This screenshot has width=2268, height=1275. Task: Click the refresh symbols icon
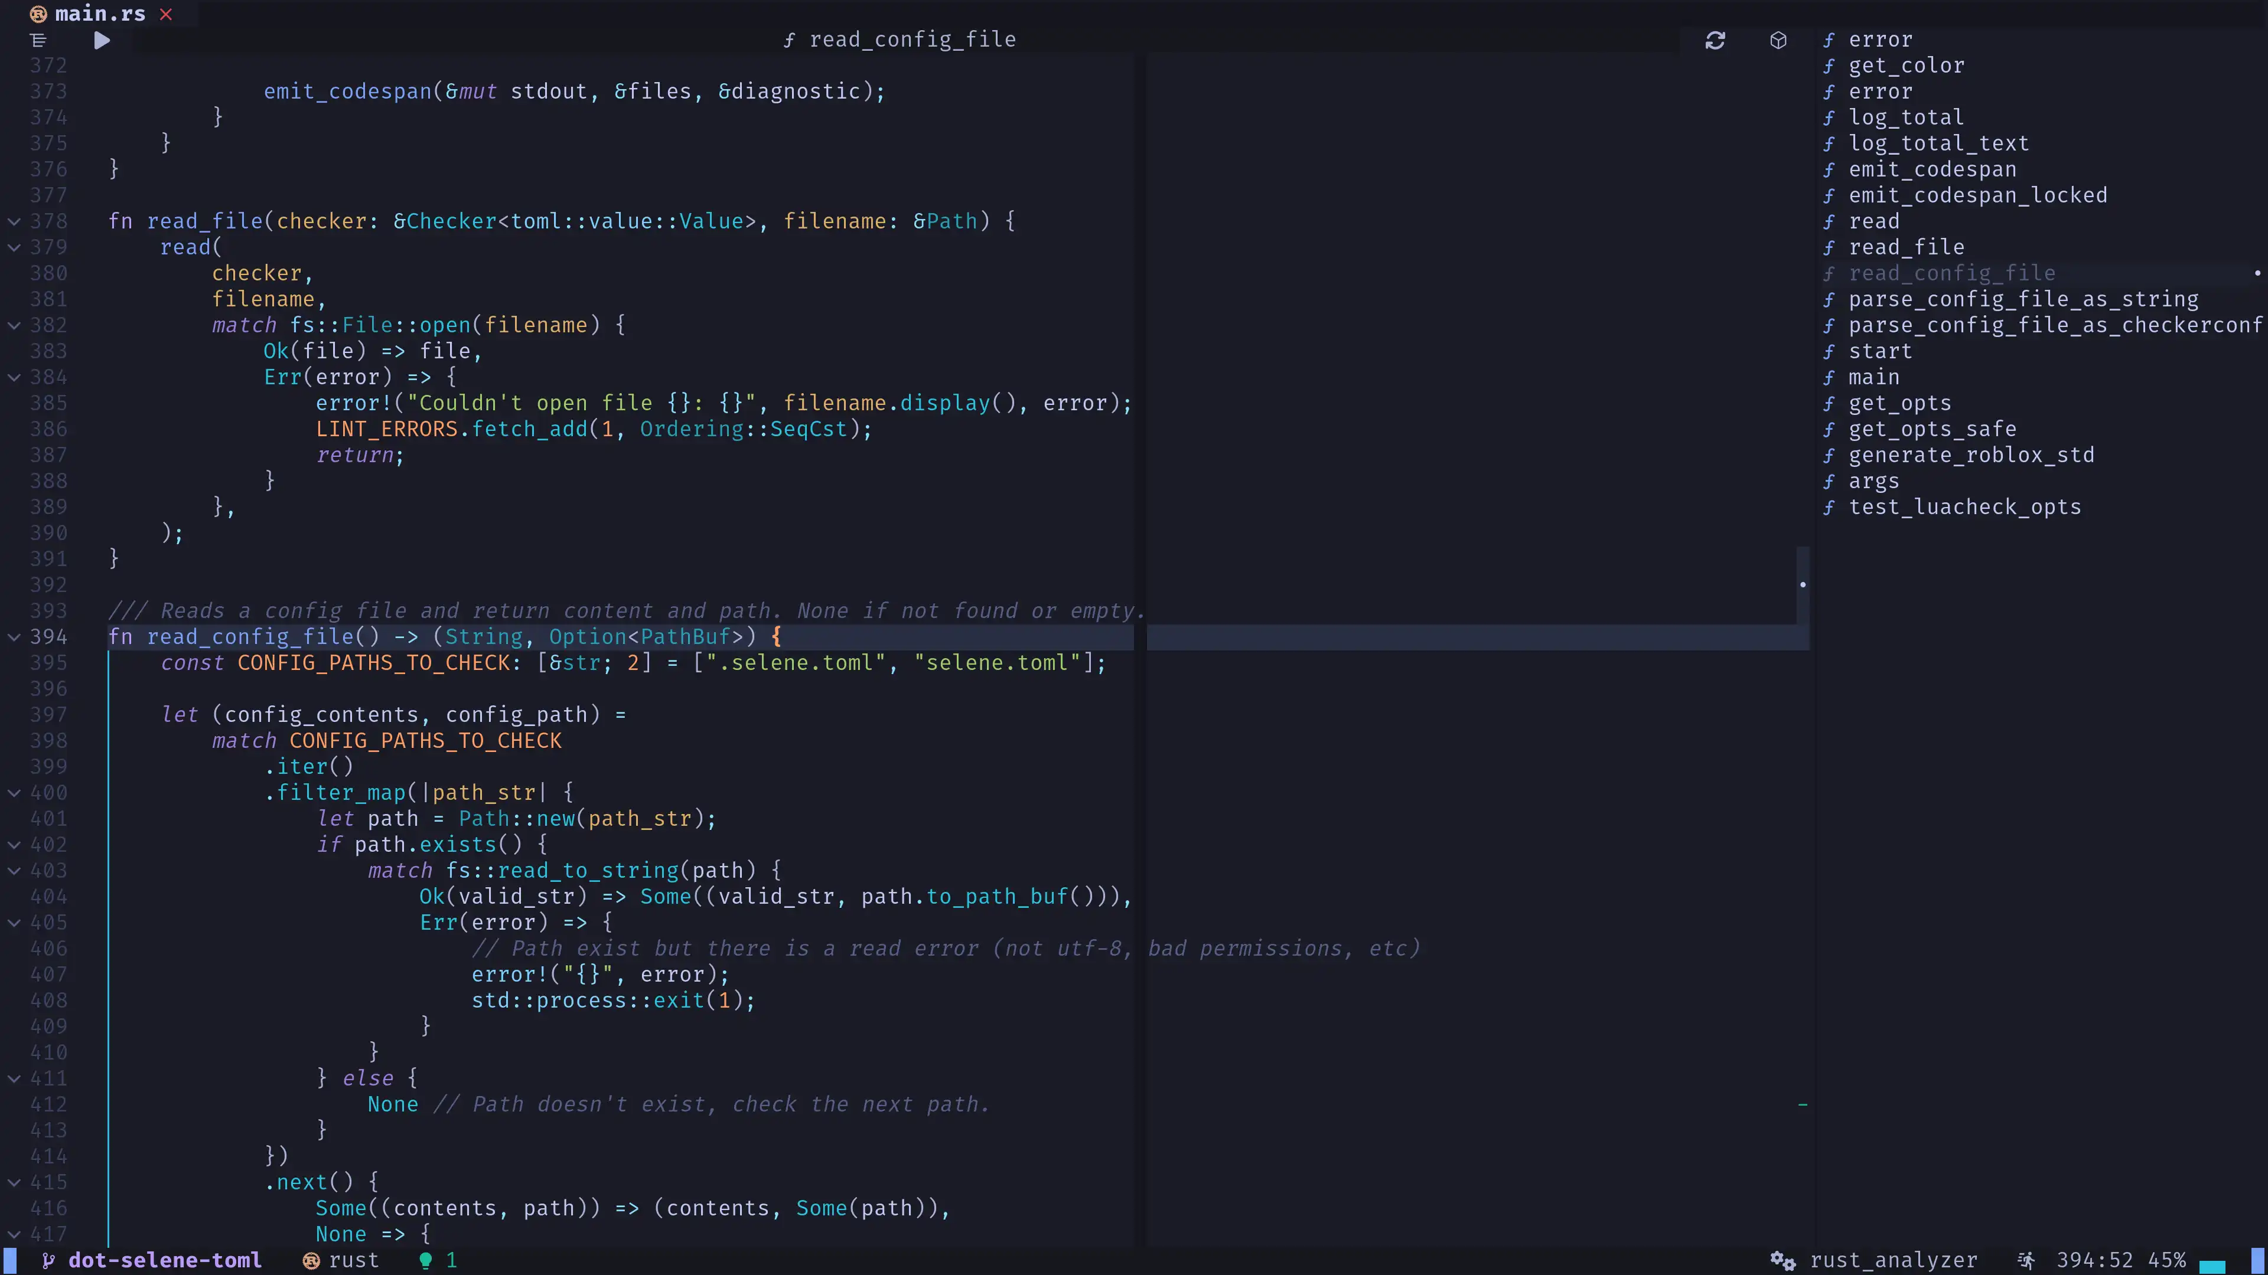click(1715, 40)
